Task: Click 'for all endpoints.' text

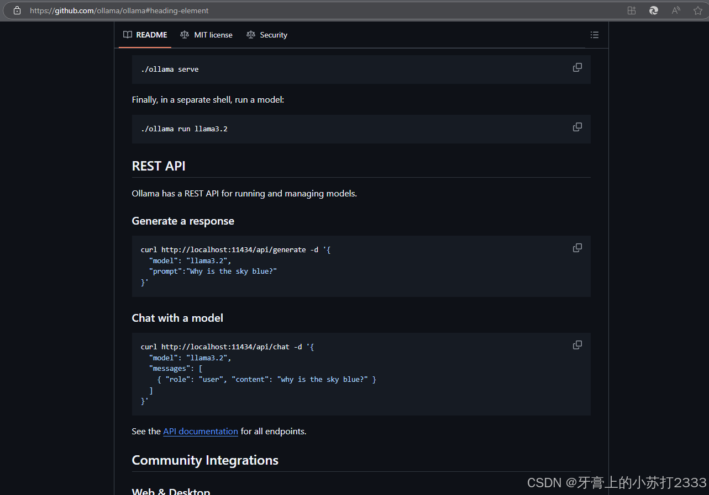Action: coord(274,431)
